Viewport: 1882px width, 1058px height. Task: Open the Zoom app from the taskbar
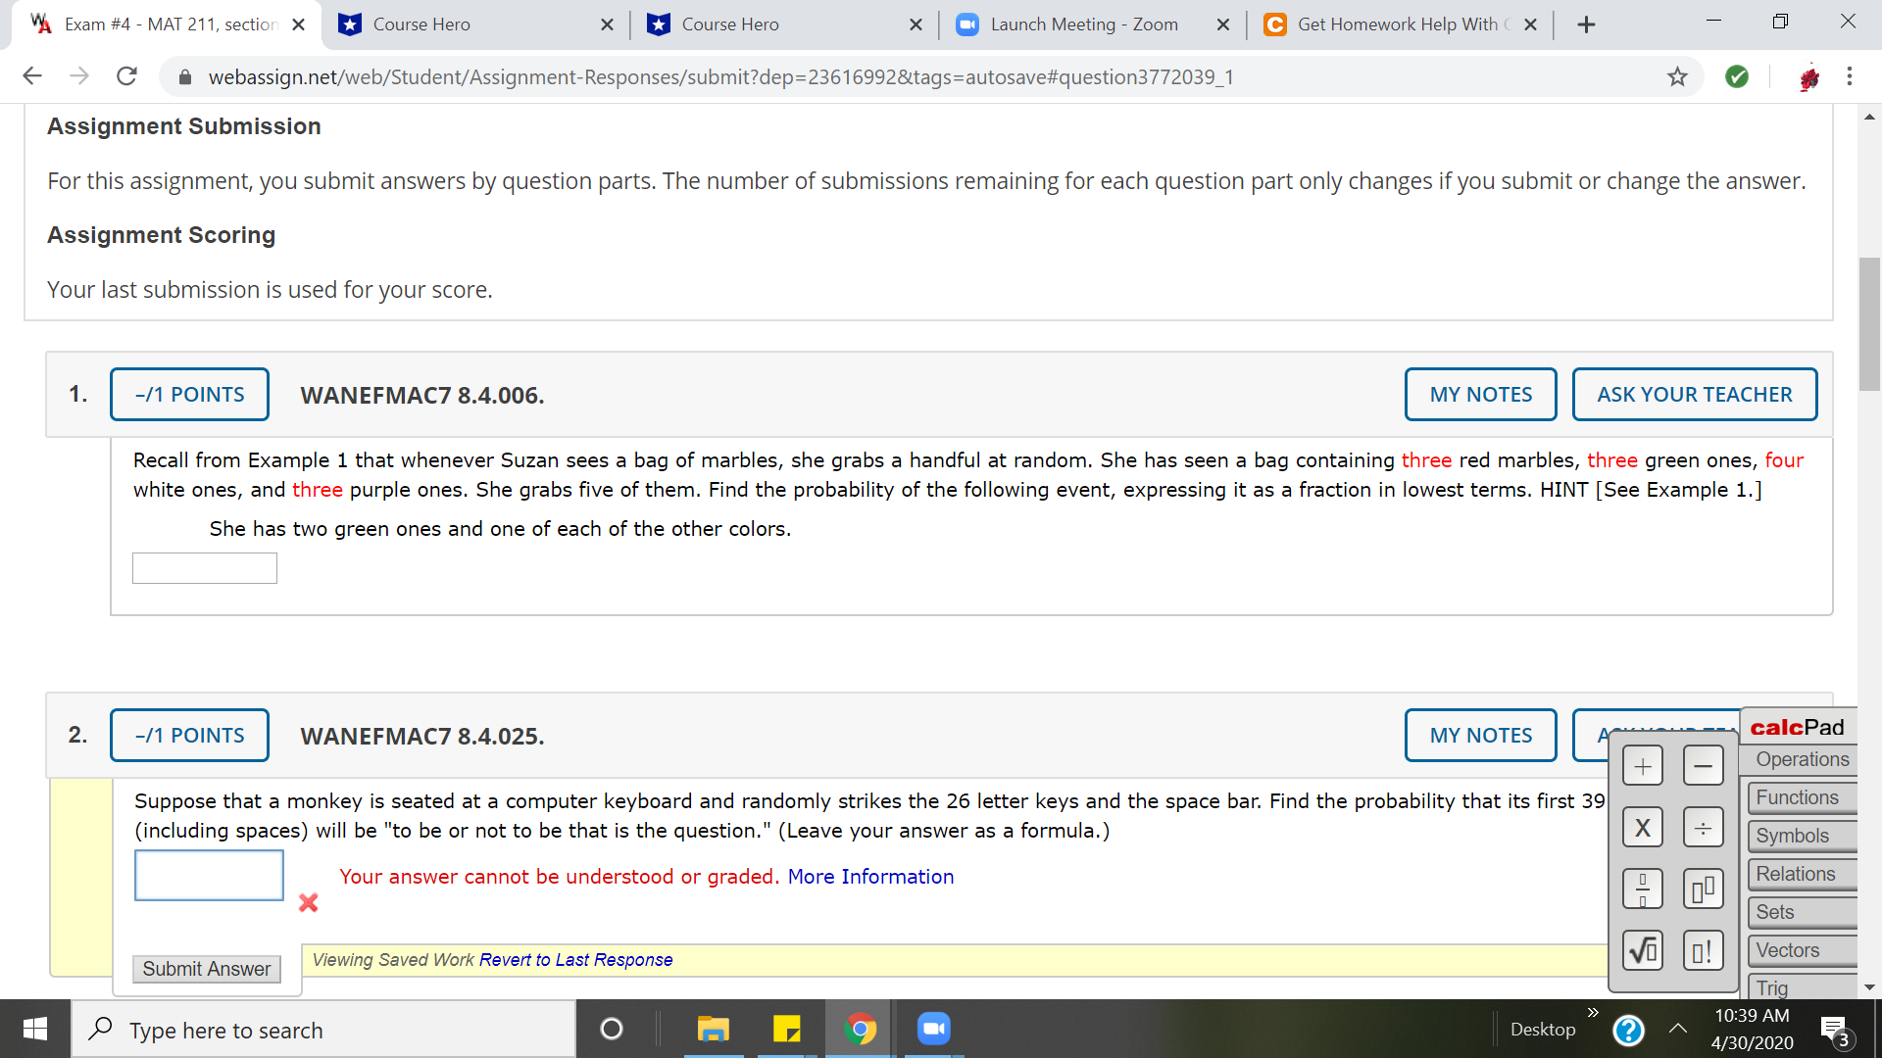(932, 1029)
